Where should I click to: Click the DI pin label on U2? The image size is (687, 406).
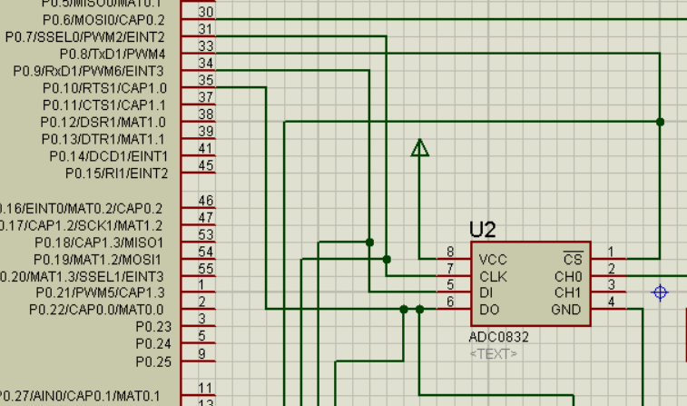pos(486,292)
